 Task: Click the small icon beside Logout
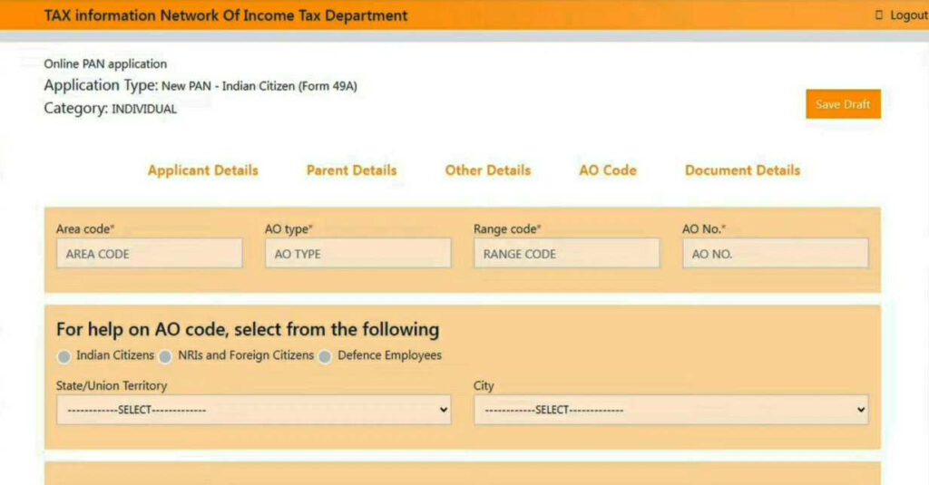click(x=878, y=15)
